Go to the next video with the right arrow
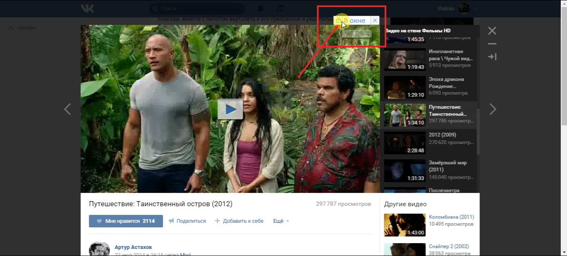This screenshot has height=256, width=567. click(x=493, y=109)
